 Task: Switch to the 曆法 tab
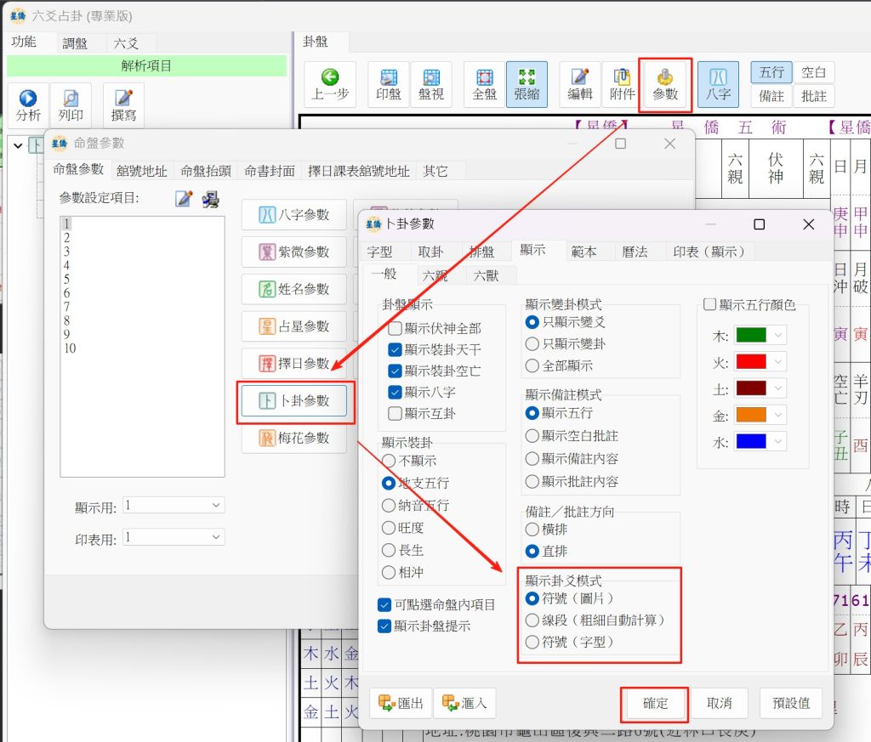tap(635, 252)
